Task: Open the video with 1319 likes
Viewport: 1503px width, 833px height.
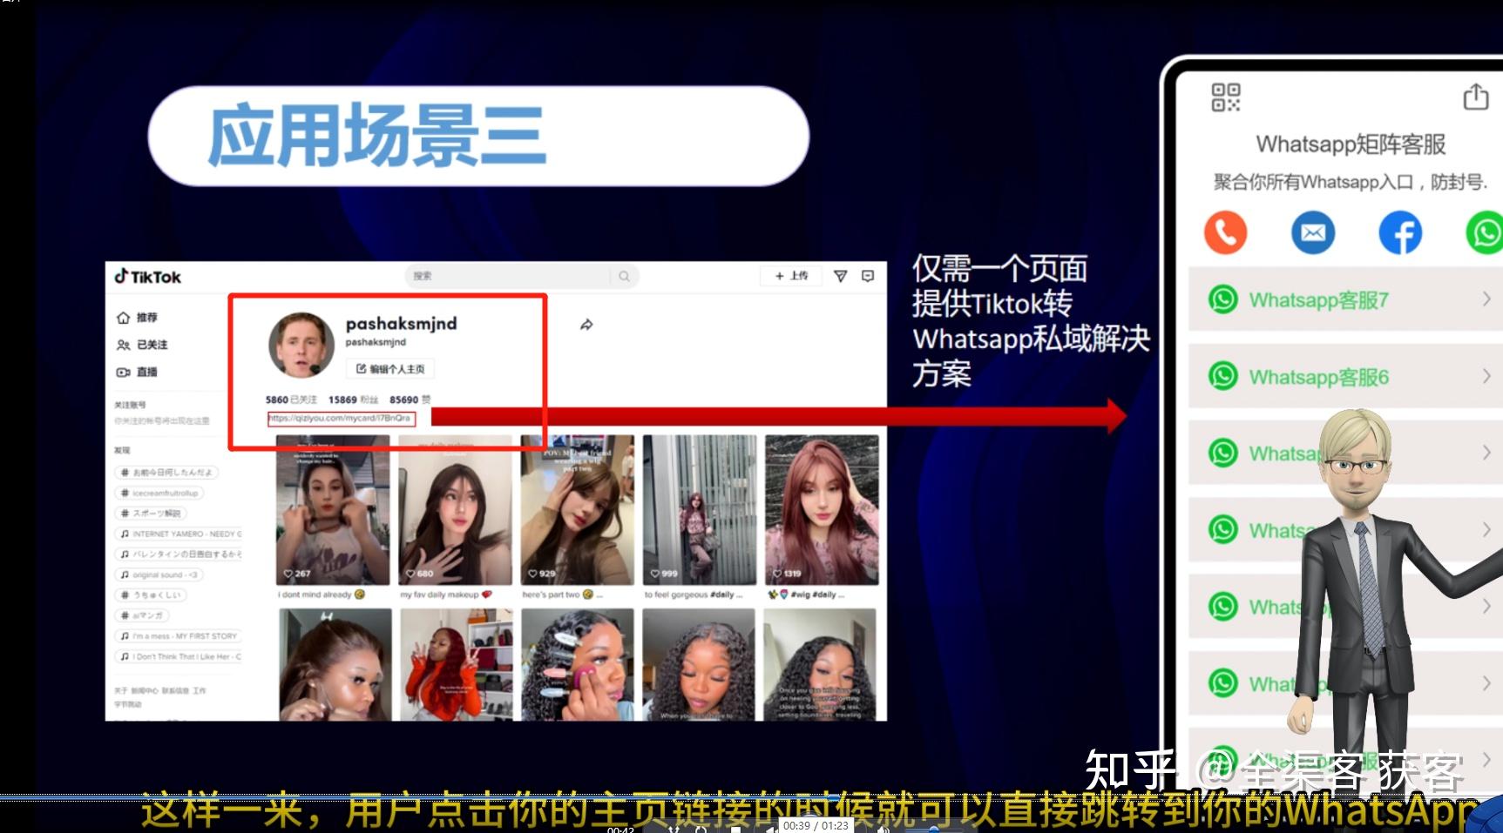Action: 822,510
